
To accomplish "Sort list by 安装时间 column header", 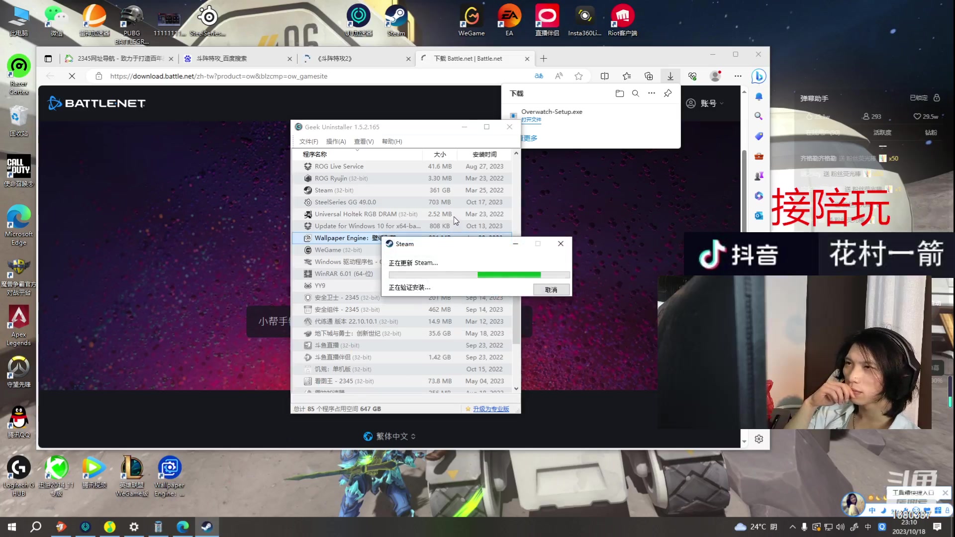I will (x=484, y=155).
